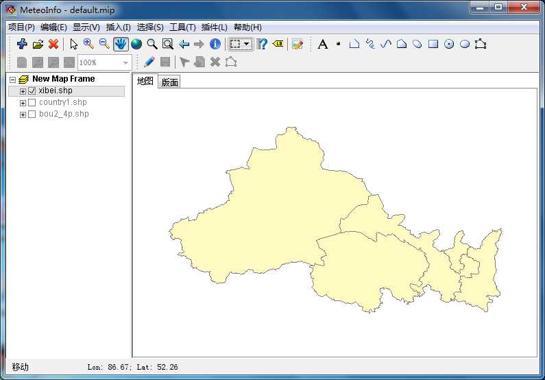Click the Identifier info icon
Screen dimensions: 545x380
pos(215,45)
